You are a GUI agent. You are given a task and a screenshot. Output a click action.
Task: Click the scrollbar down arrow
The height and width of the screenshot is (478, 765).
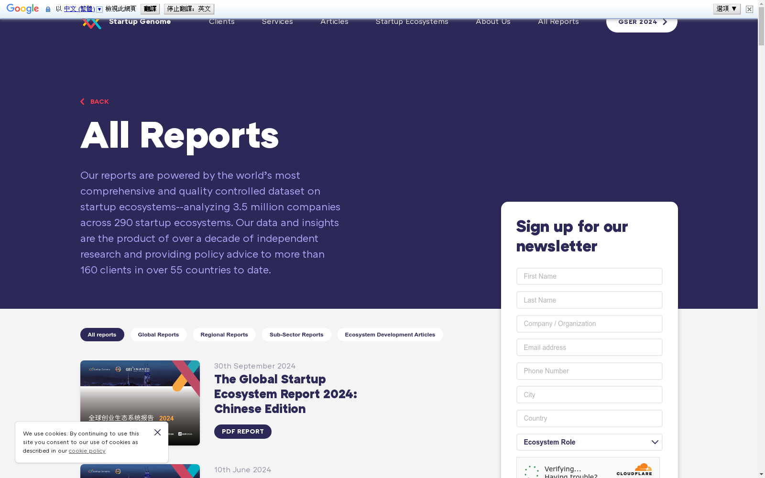(761, 474)
